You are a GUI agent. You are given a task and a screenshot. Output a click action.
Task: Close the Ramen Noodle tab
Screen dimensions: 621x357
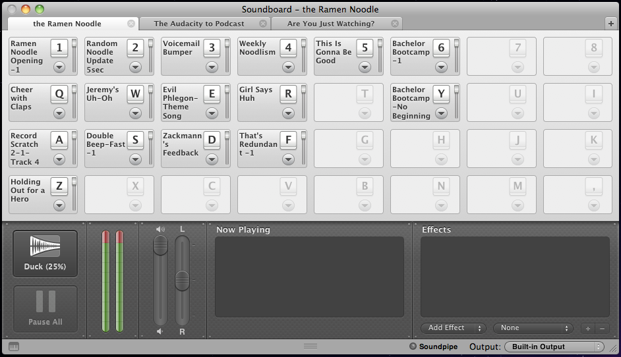click(131, 24)
